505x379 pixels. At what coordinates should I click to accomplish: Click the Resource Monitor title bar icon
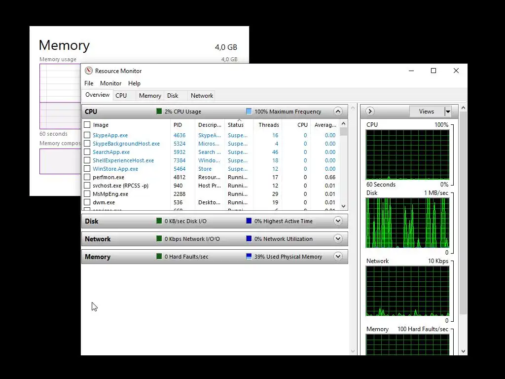click(x=89, y=71)
